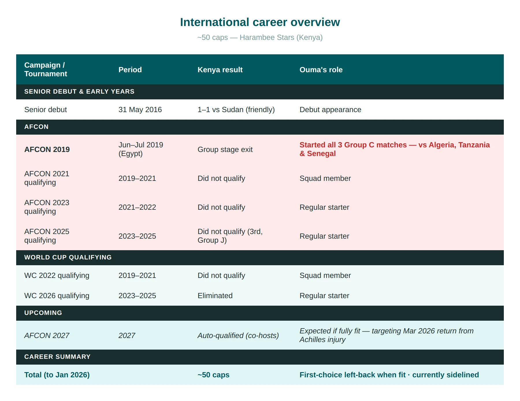Click the International career overview title
Viewport: 520px width, 401px height.
point(260,22)
